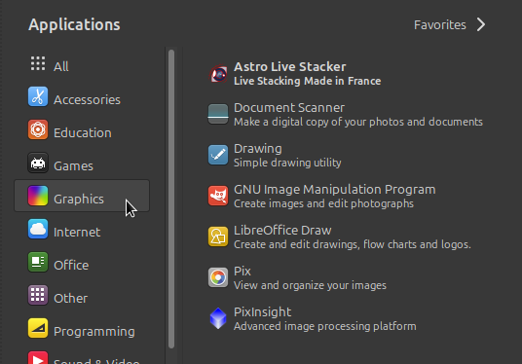This screenshot has height=364, width=522.
Task: Click the PixInsight blue crystal icon
Action: point(218,318)
